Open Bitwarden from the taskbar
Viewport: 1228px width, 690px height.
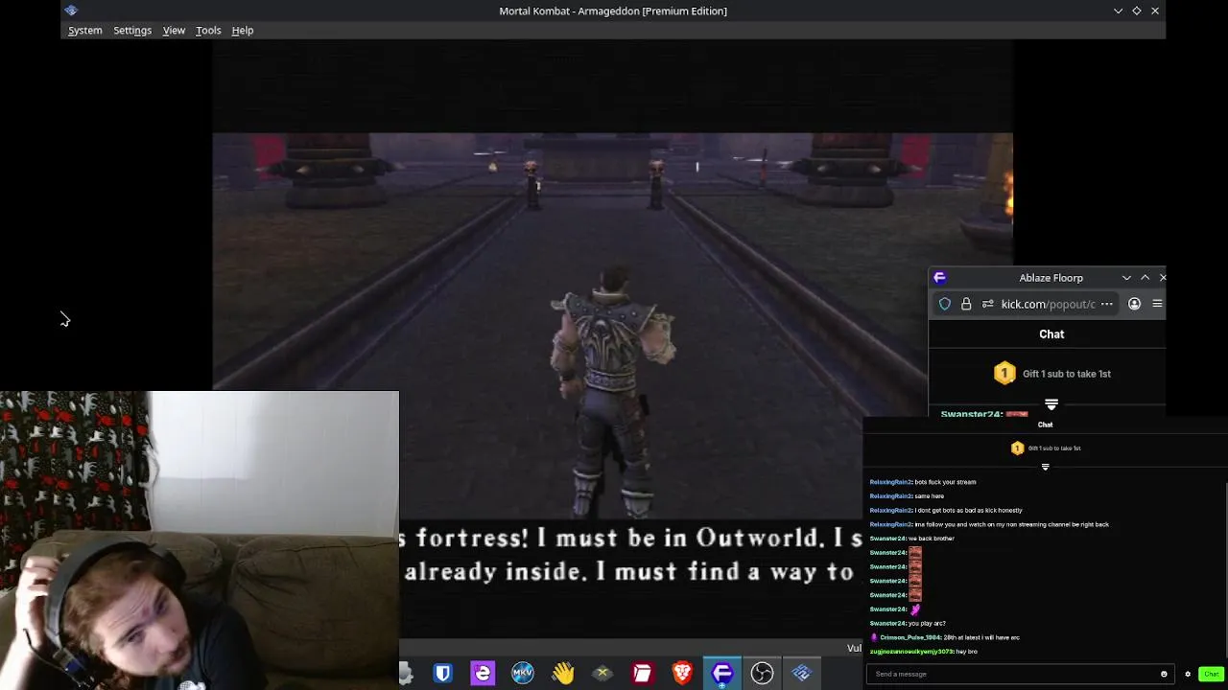click(x=442, y=674)
